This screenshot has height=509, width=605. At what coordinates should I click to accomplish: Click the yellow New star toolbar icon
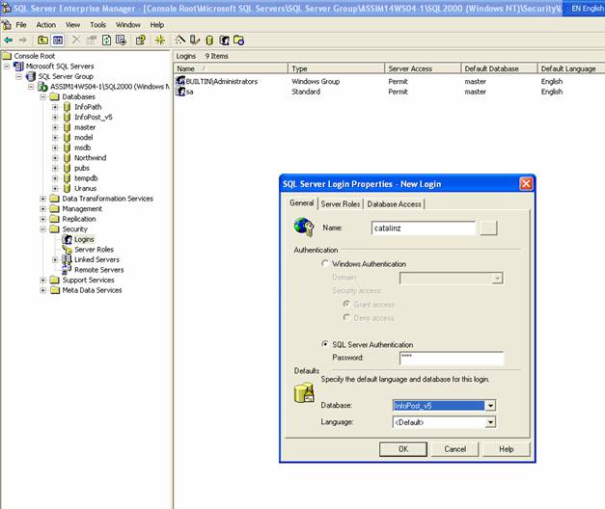point(160,40)
